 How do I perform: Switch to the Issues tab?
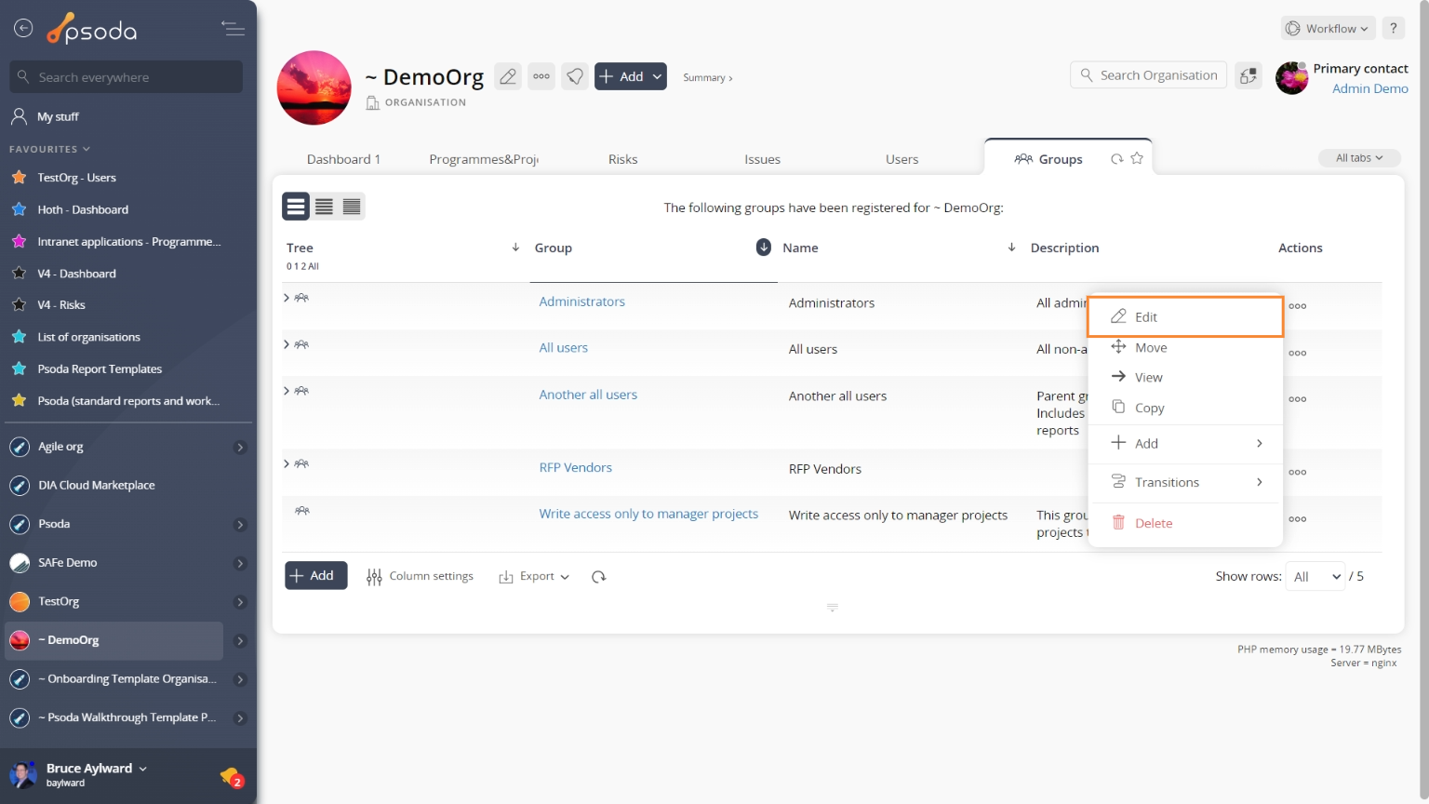(762, 159)
